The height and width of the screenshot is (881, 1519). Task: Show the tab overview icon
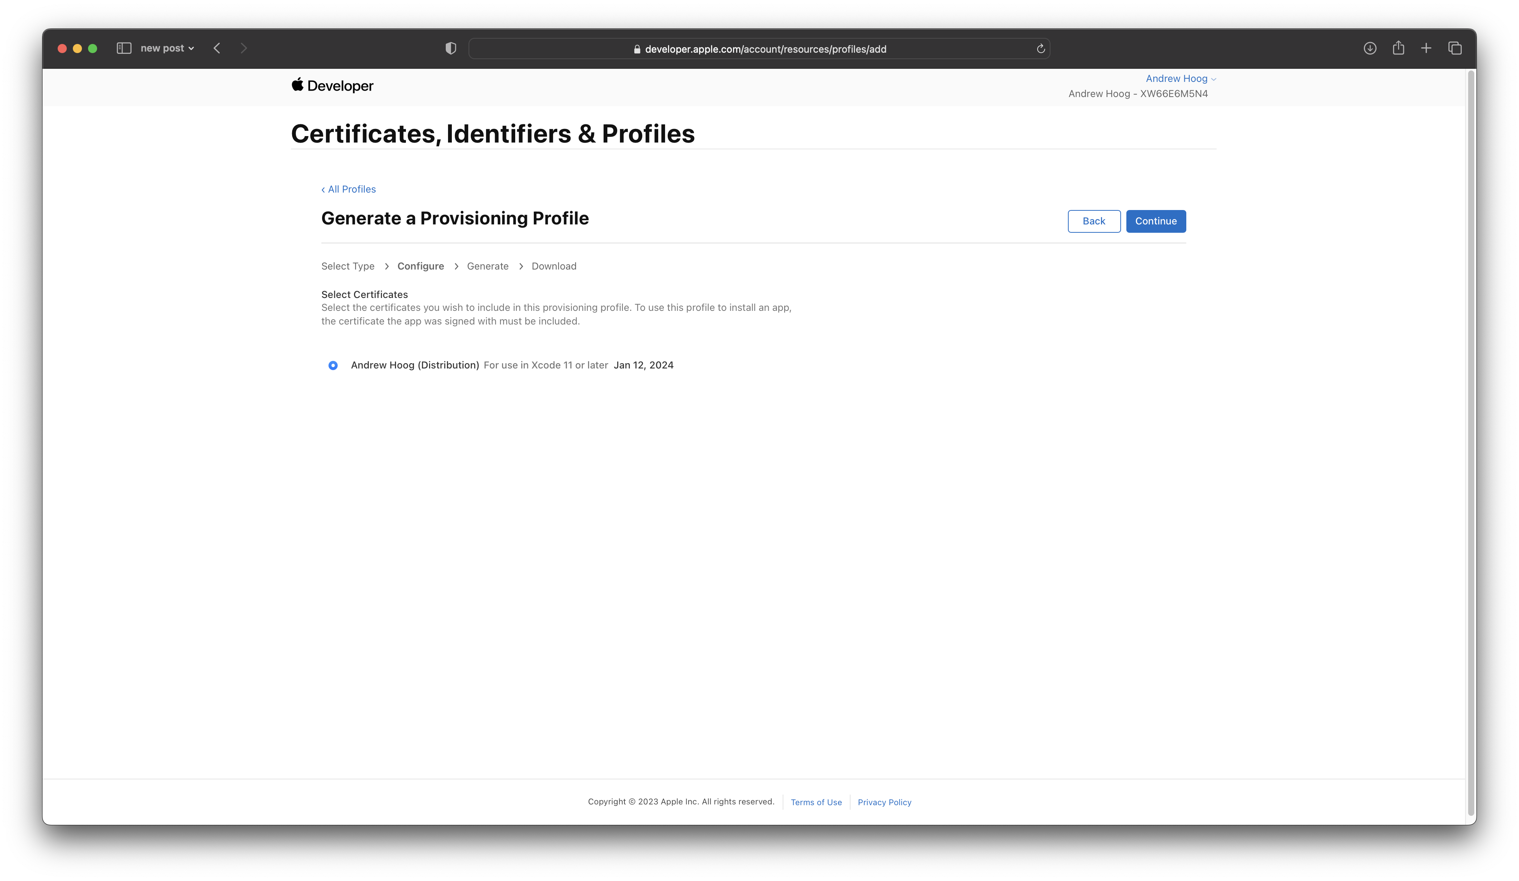click(1455, 48)
